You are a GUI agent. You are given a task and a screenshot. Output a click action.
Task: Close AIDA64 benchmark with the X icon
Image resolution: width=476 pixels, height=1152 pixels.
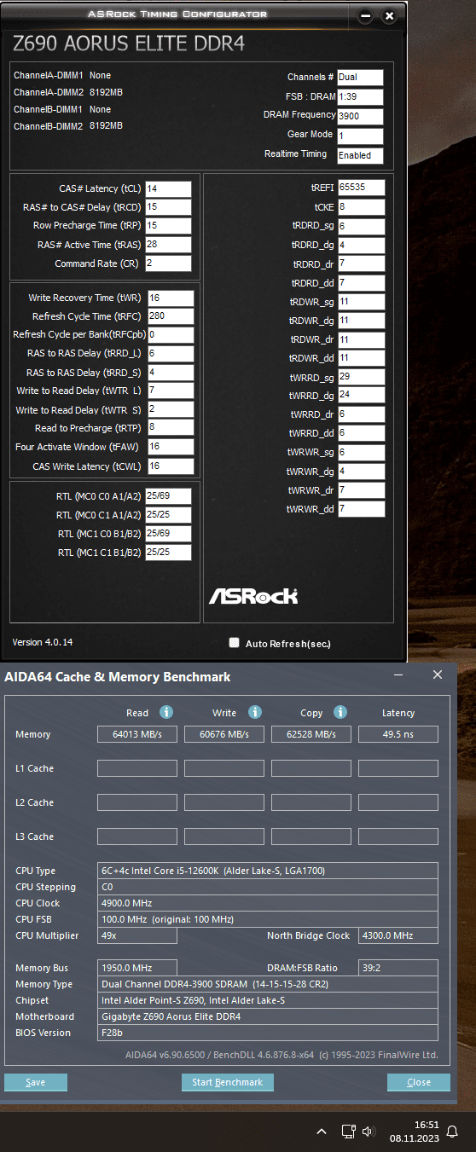[438, 675]
